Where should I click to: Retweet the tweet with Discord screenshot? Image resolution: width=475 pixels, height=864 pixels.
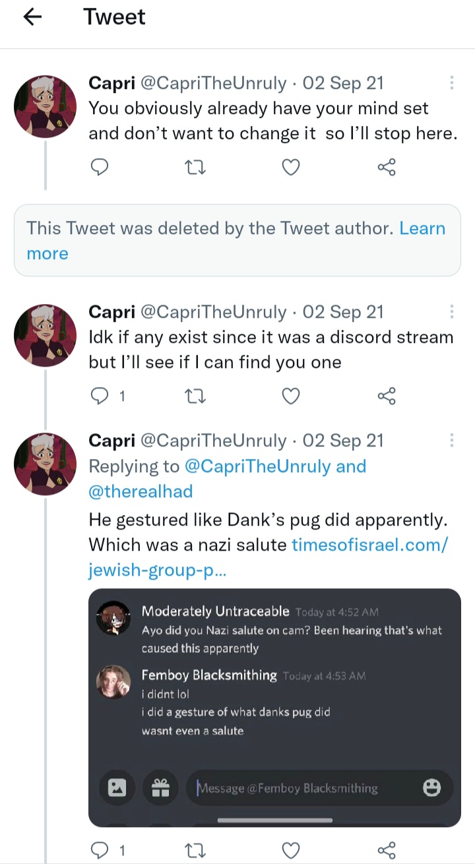point(195,849)
